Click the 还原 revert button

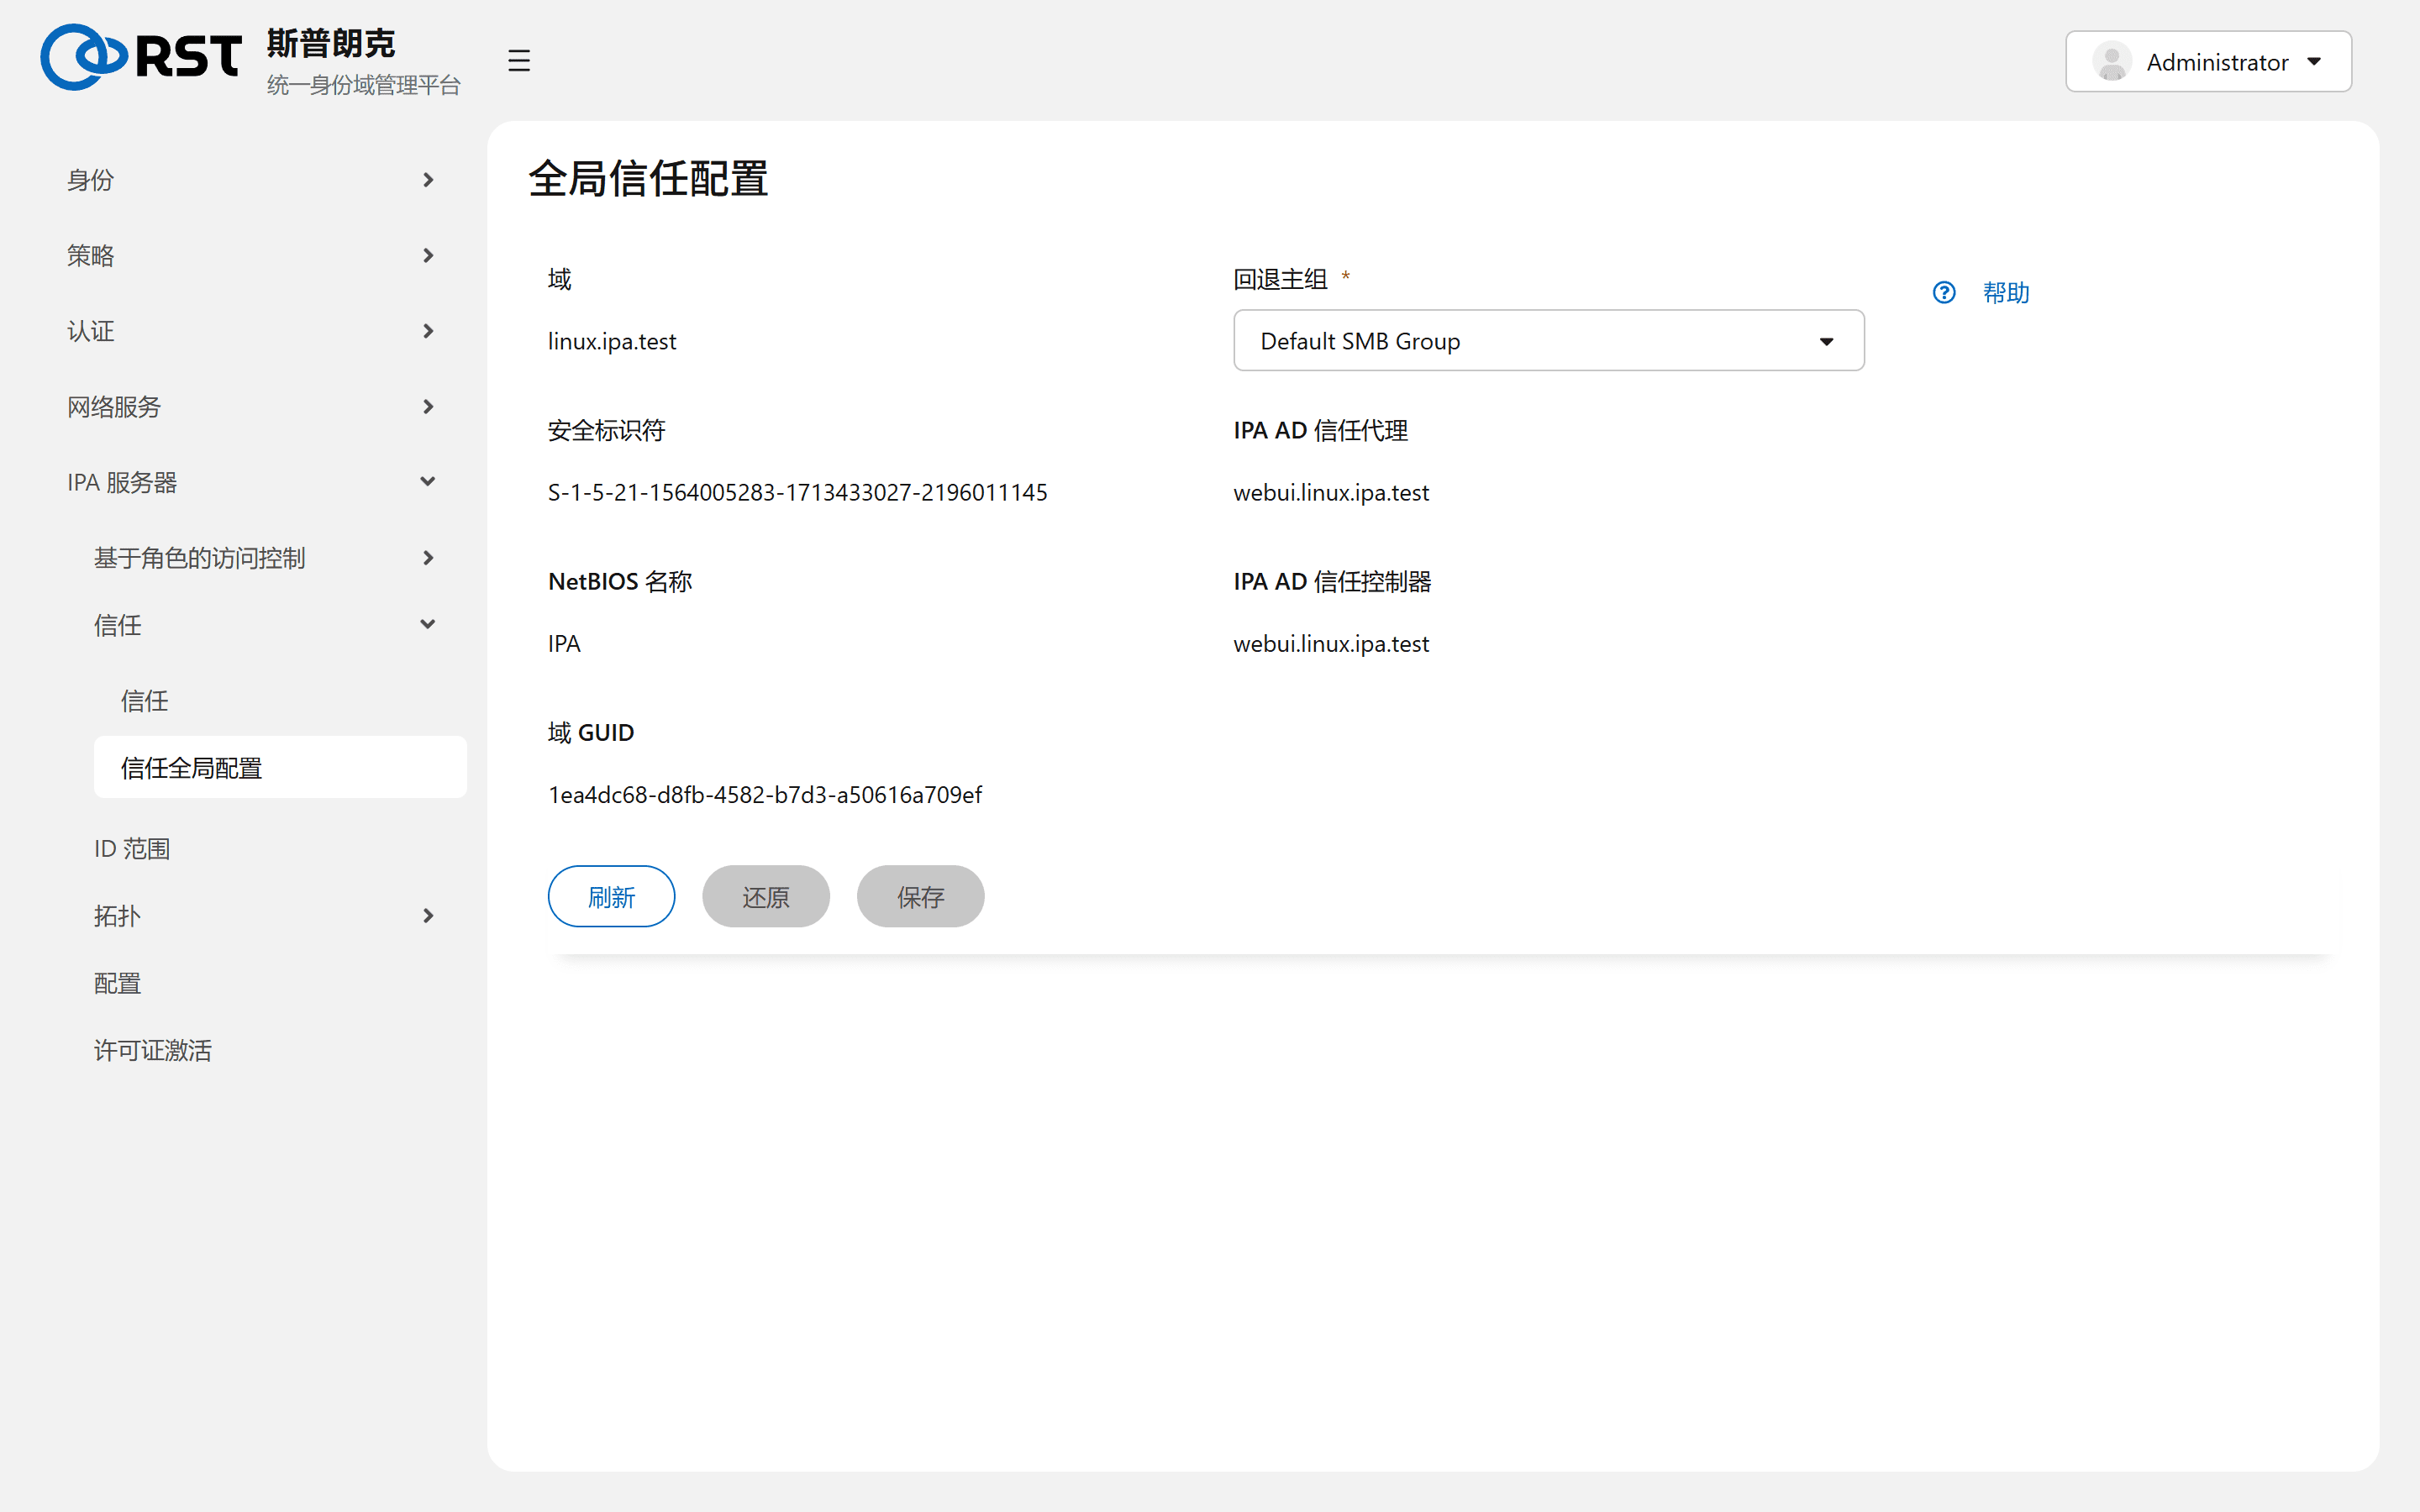766,897
